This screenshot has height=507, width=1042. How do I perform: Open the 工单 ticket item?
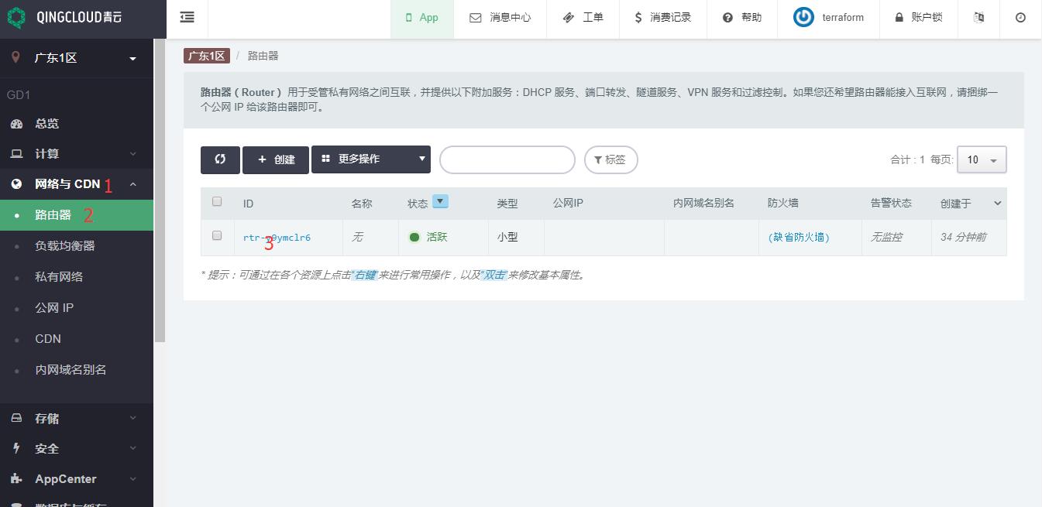tap(583, 17)
